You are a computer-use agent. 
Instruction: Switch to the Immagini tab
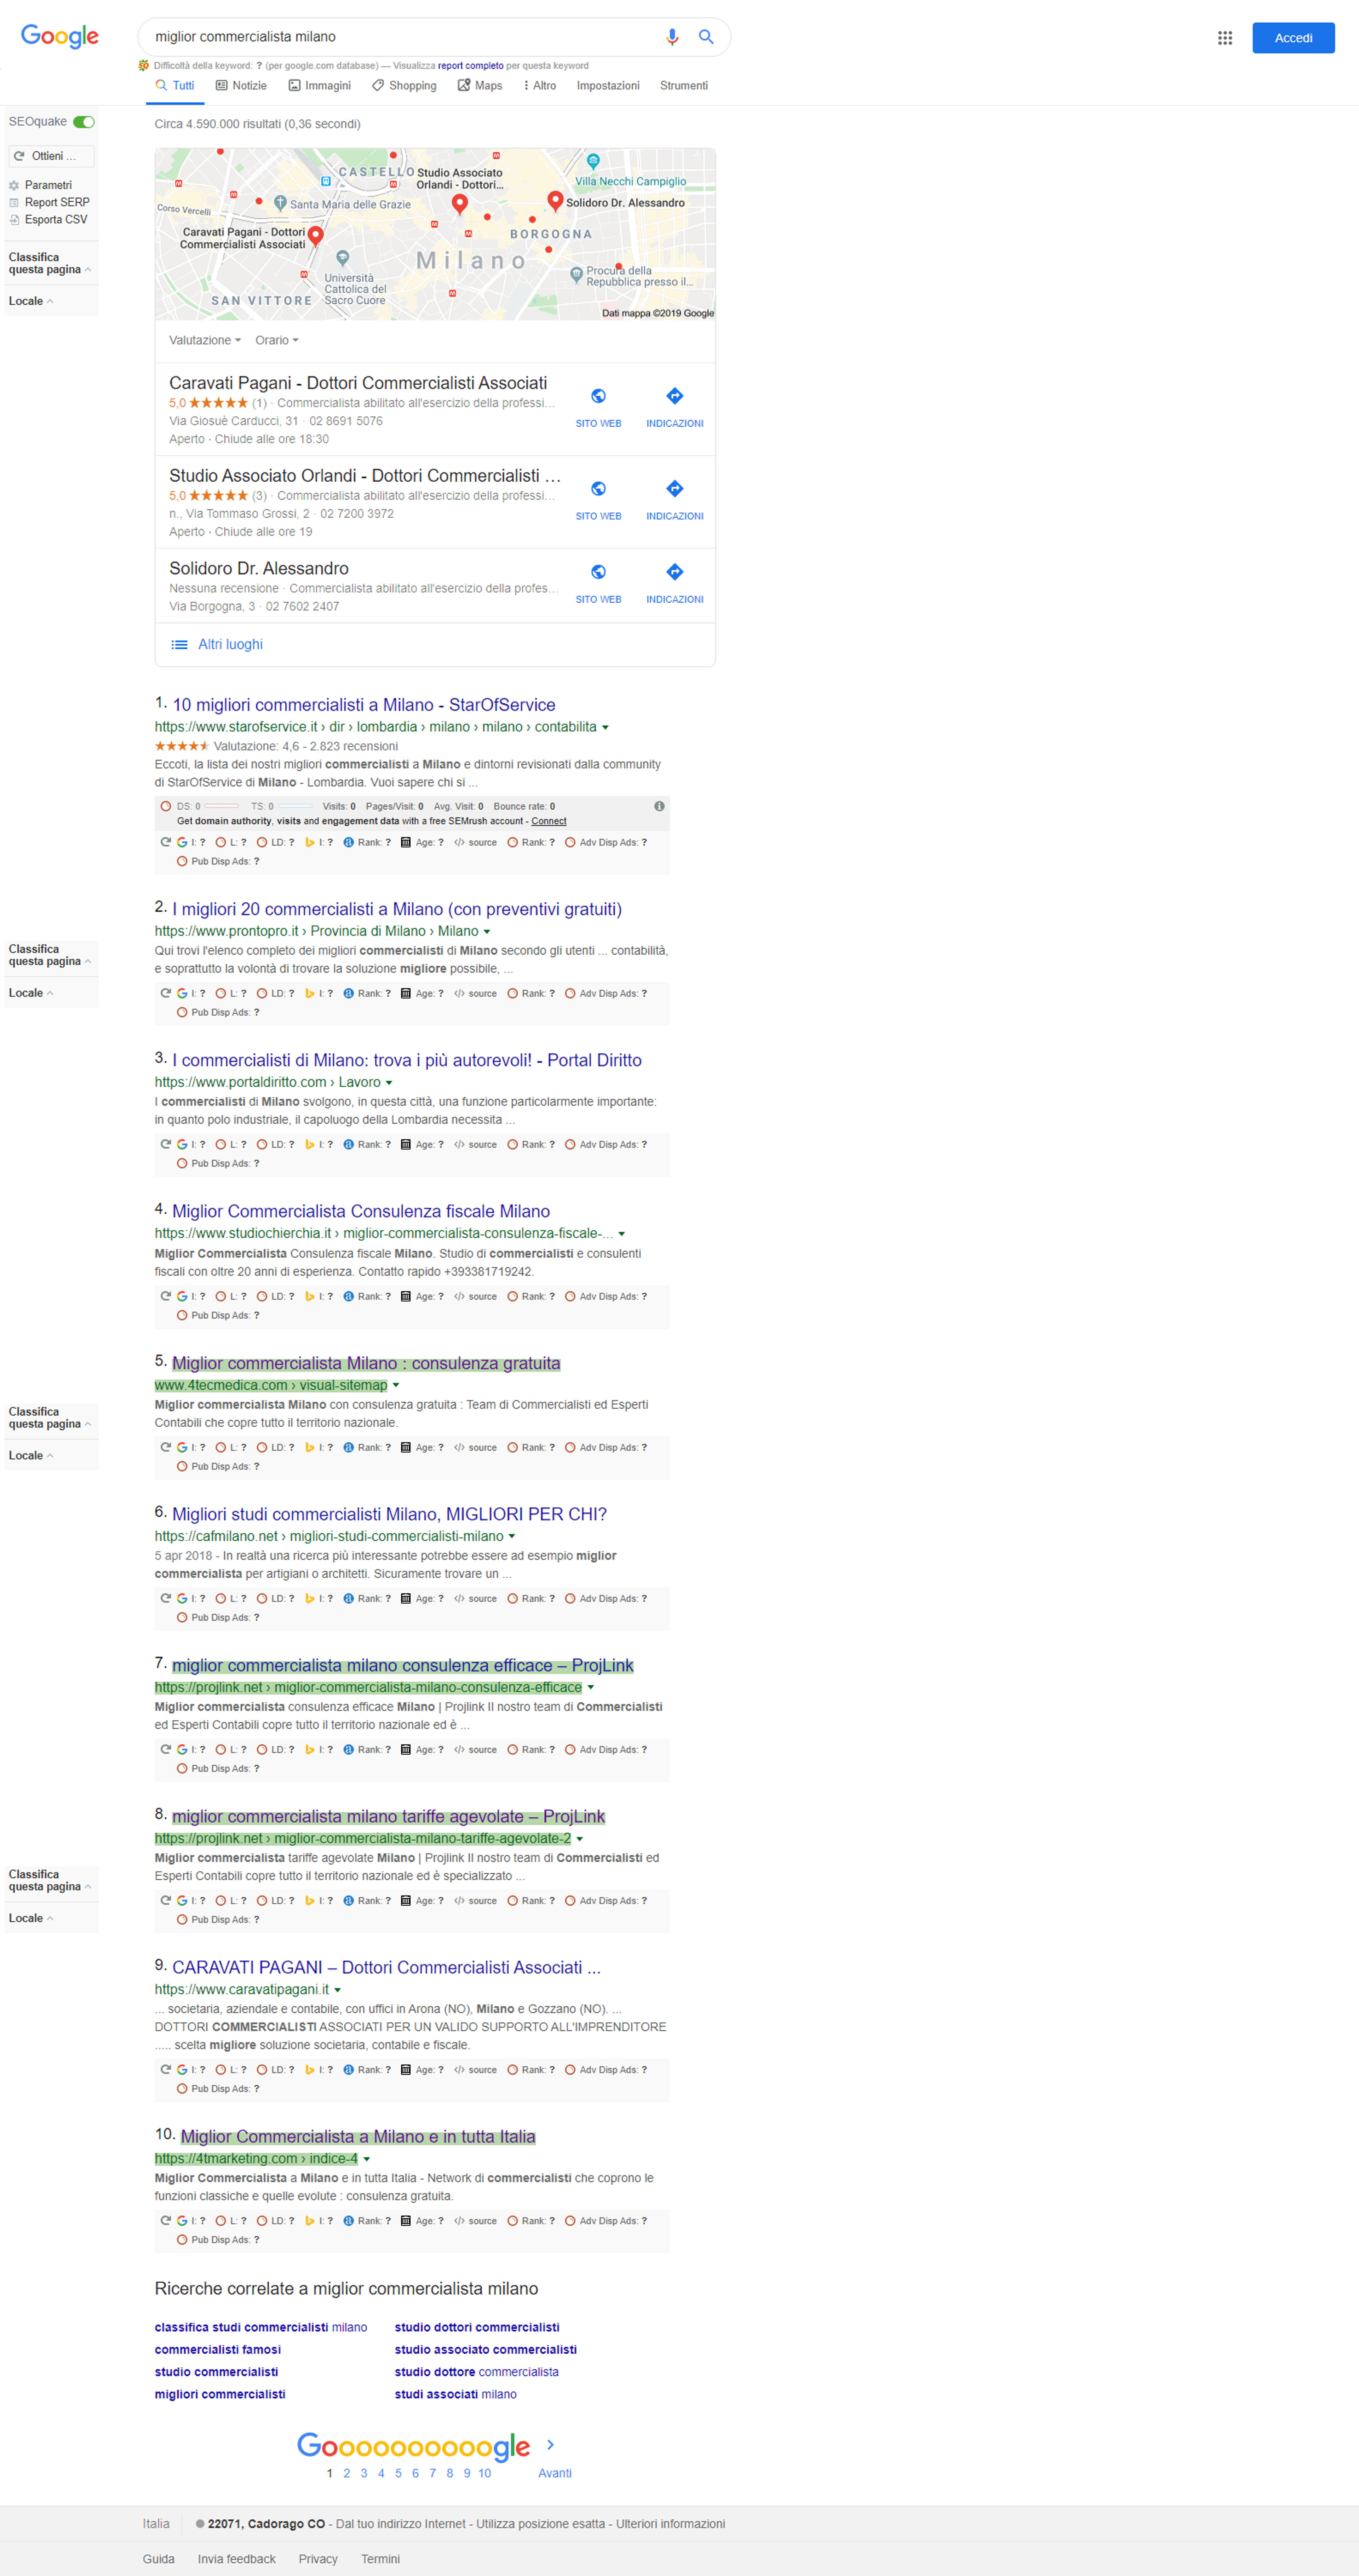[320, 86]
